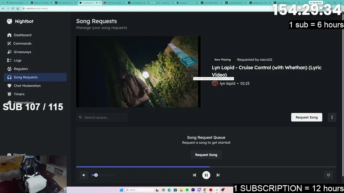344x193 pixels.
Task: Mute the song player volume
Action: tap(84, 175)
